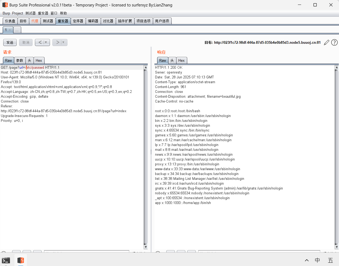
Task: Click the Host header line in request
Action: point(51,72)
